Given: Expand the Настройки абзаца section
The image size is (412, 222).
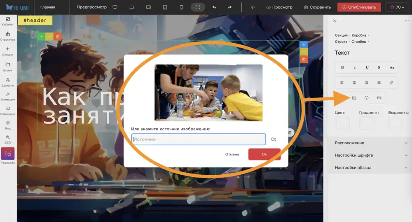Looking at the screenshot, I should [x=371, y=168].
